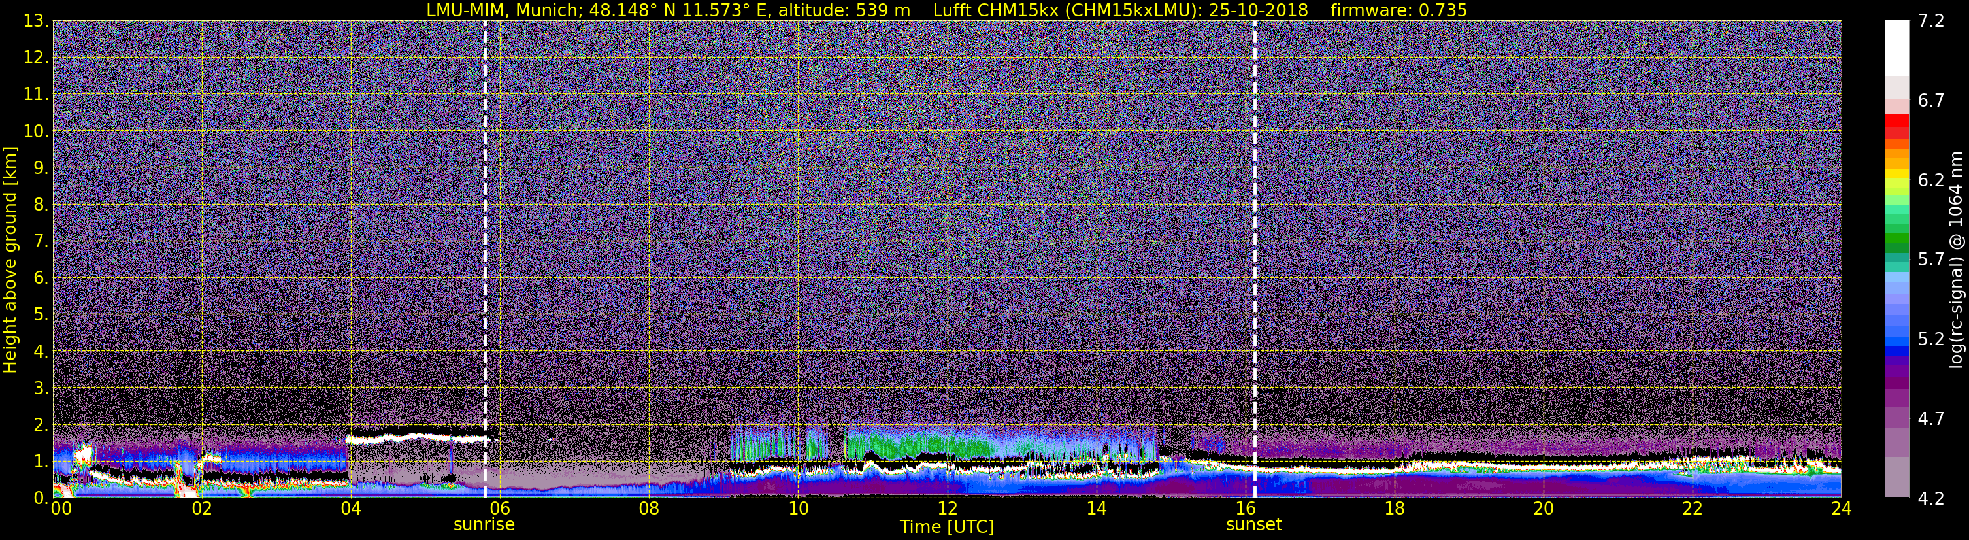
Task: Click the 'sunrise' label below the axis
Action: [484, 525]
